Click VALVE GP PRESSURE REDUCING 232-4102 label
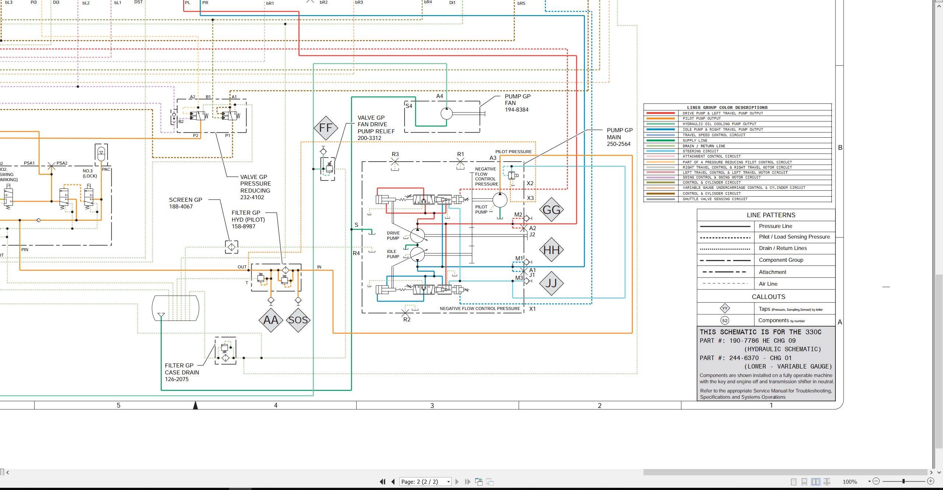The height and width of the screenshot is (490, 943). click(x=255, y=187)
